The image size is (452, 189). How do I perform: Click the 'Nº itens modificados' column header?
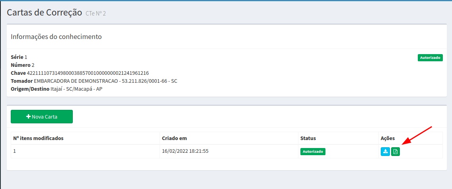point(39,138)
